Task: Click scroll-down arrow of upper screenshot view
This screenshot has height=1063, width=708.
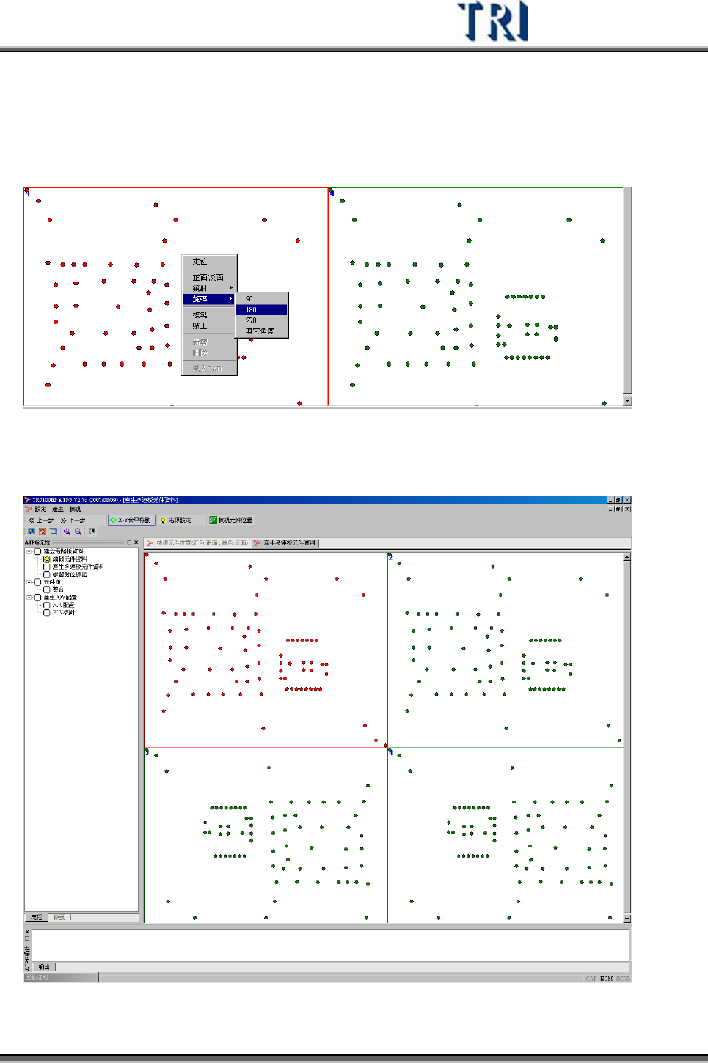Action: point(627,401)
